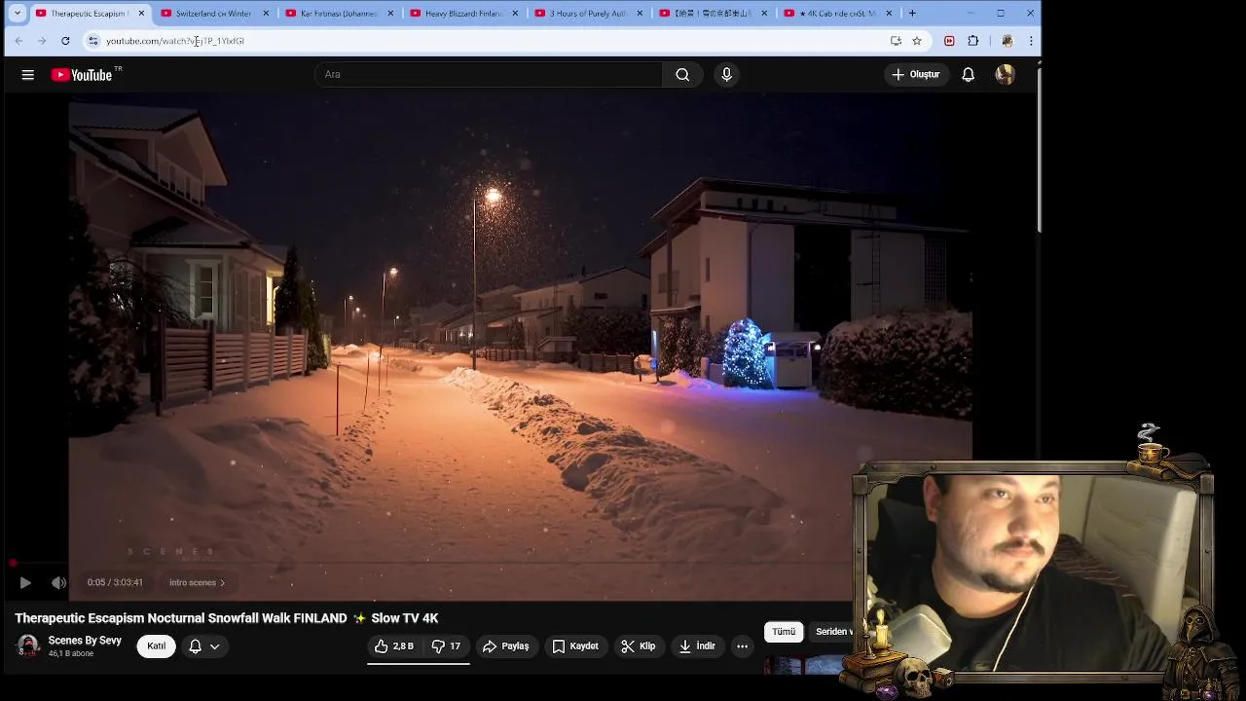Switch to the Switzerland on Winter tab
This screenshot has width=1246, height=701.
(x=213, y=14)
